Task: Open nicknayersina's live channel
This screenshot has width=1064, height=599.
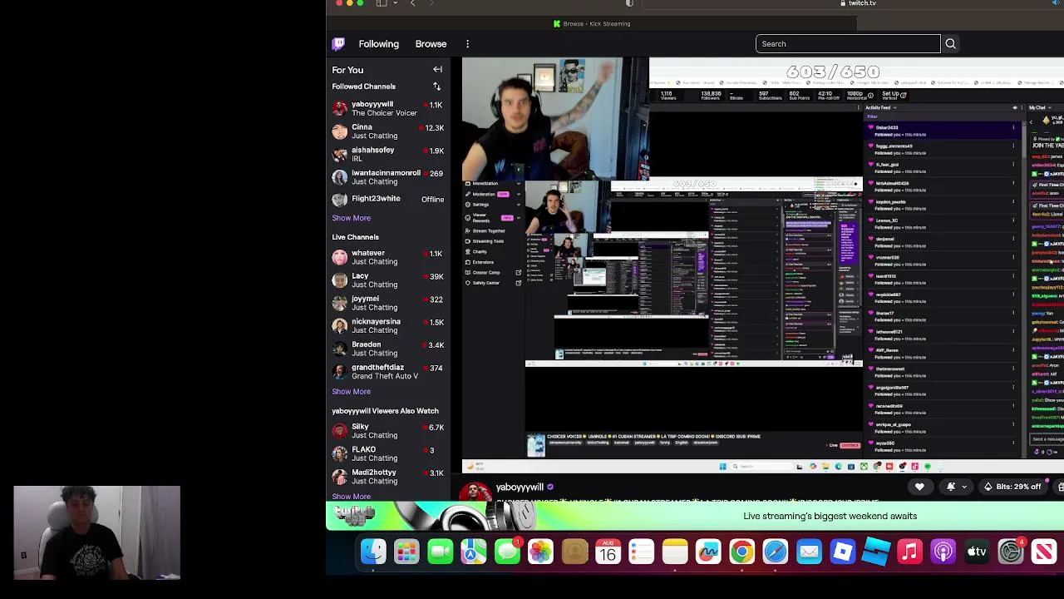Action: (x=389, y=326)
